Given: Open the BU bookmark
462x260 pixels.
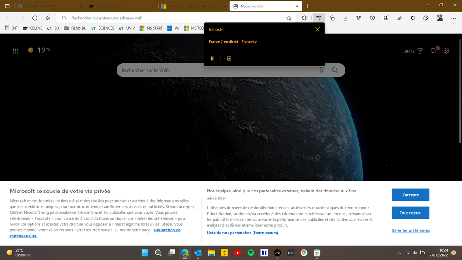Looking at the screenshot, I should pos(53,28).
